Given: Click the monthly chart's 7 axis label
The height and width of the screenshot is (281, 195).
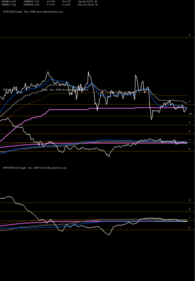Looking at the screenshot, I should pyautogui.click(x=190, y=219).
